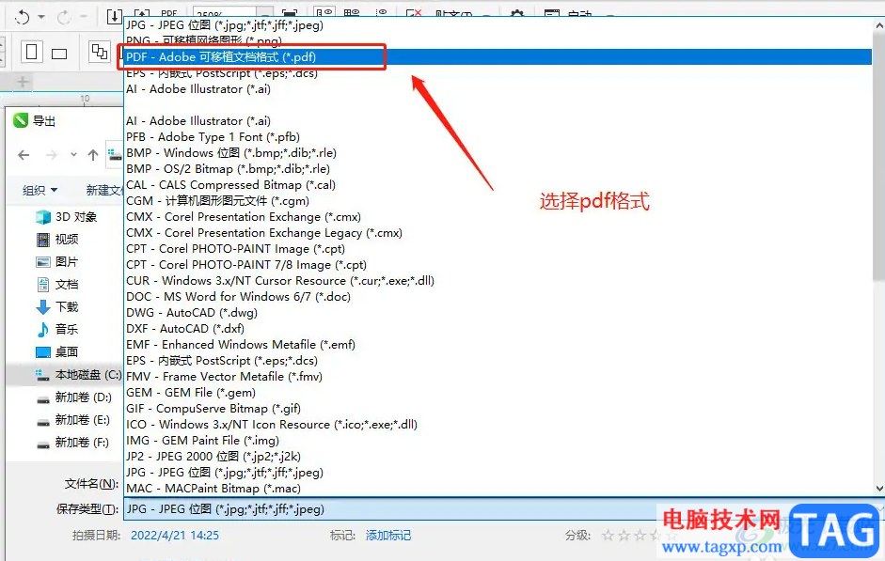Open recent locations dropdown chevron
This screenshot has width=885, height=561.
pos(73,154)
